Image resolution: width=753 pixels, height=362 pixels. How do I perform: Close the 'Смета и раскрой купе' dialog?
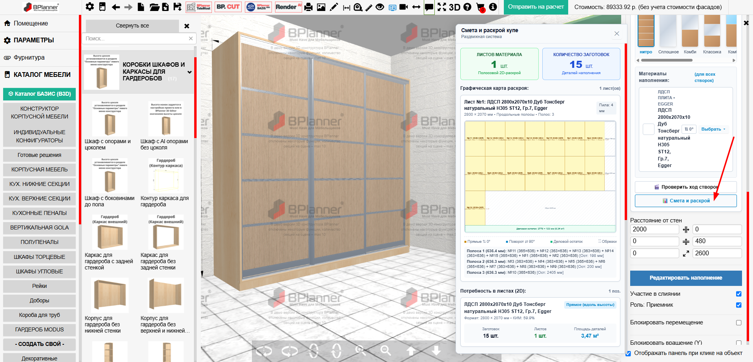[617, 33]
